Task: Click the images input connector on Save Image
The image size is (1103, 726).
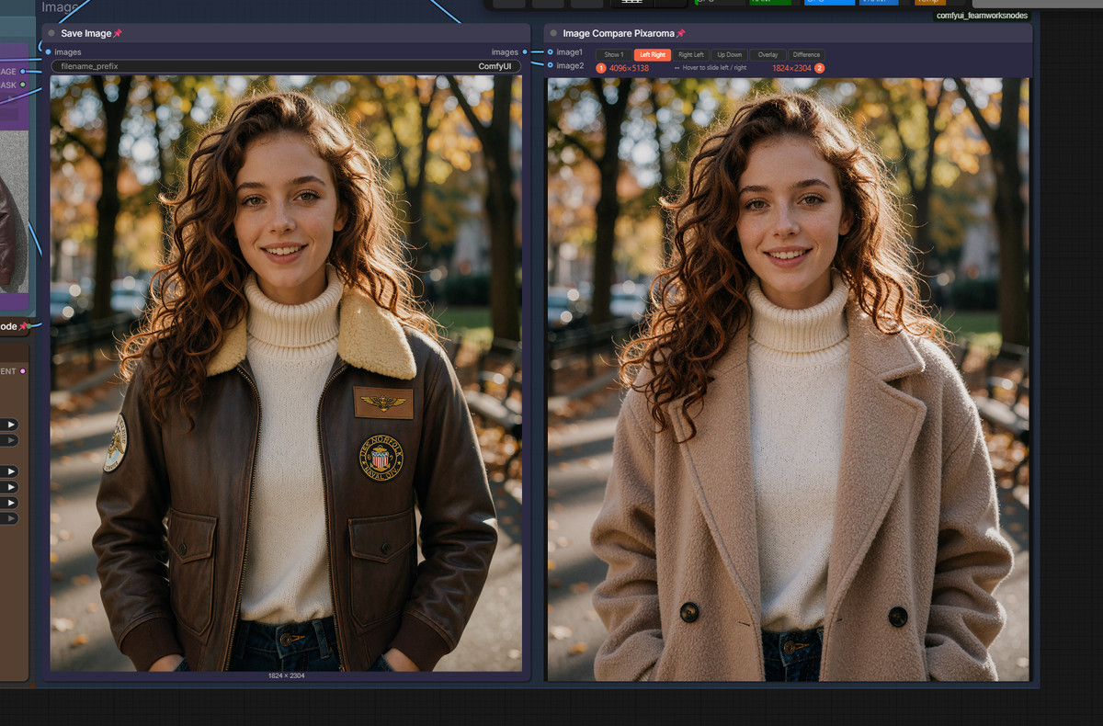Action: click(48, 52)
